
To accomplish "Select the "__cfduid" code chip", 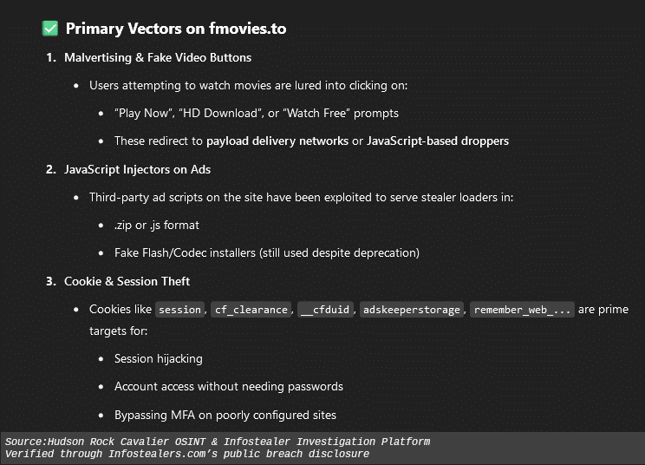I will click(324, 310).
